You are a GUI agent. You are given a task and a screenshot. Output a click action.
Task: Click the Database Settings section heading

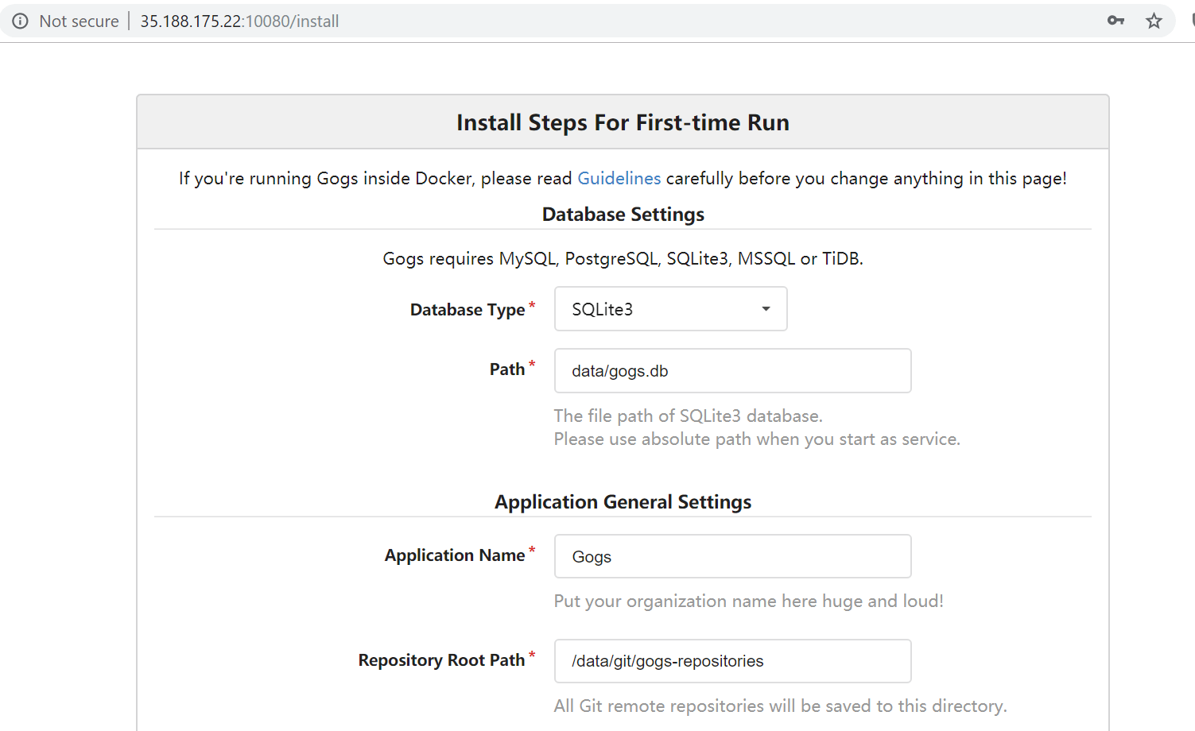click(623, 215)
